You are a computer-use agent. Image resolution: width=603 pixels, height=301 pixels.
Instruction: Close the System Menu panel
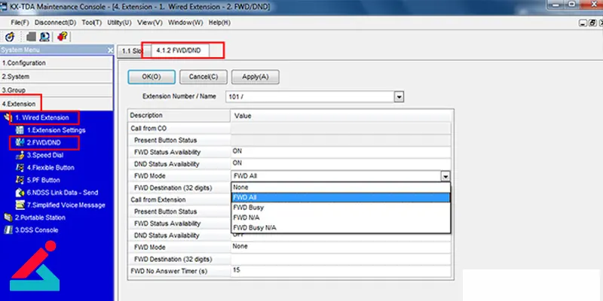(x=110, y=50)
